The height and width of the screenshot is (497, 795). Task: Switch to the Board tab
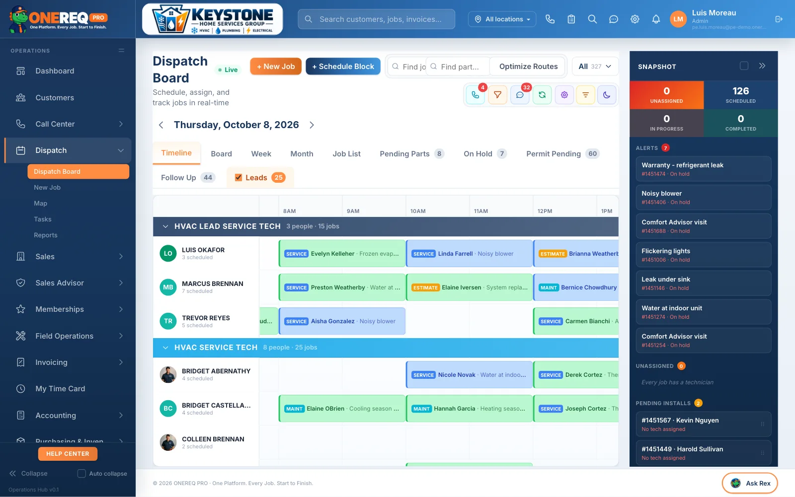coord(221,154)
